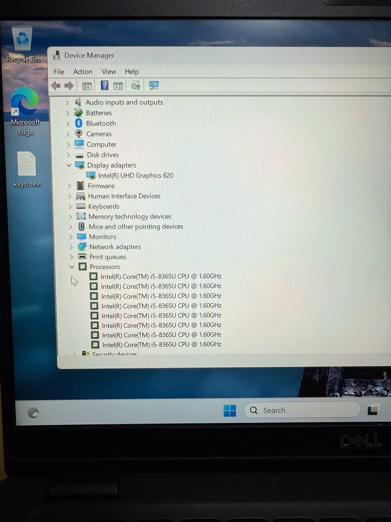Click the Keyboards category icon
This screenshot has height=522, width=391.
[81, 206]
